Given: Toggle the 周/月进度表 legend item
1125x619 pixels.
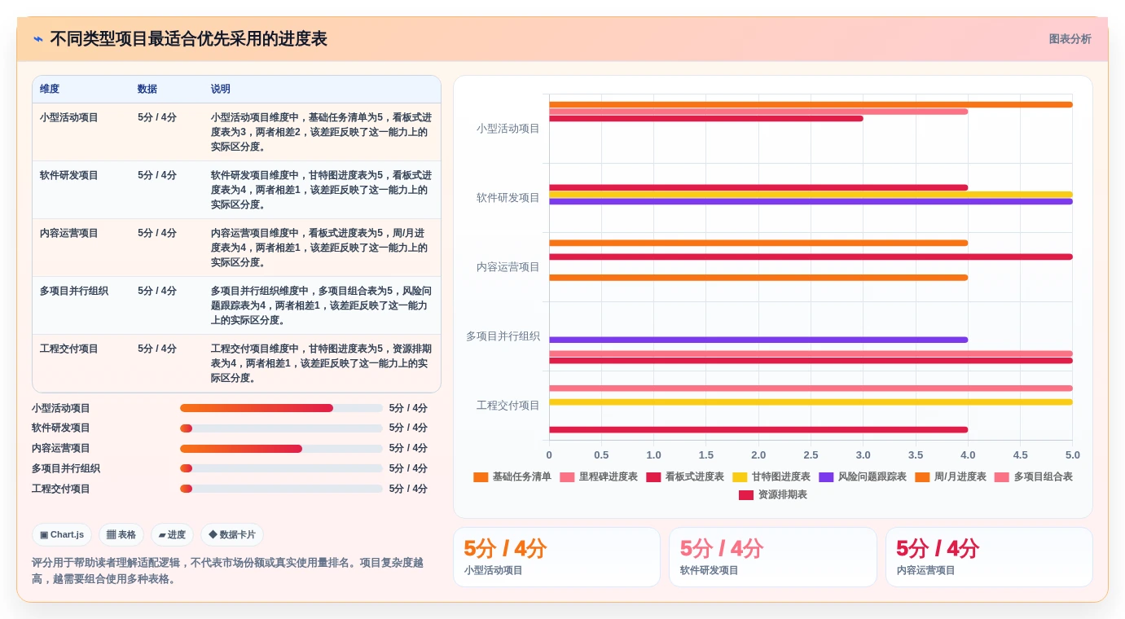Looking at the screenshot, I should (951, 476).
